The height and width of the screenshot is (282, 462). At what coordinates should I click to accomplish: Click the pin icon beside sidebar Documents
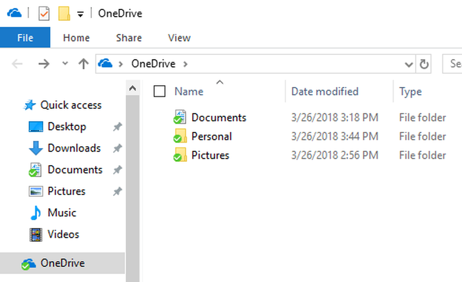[x=117, y=170]
